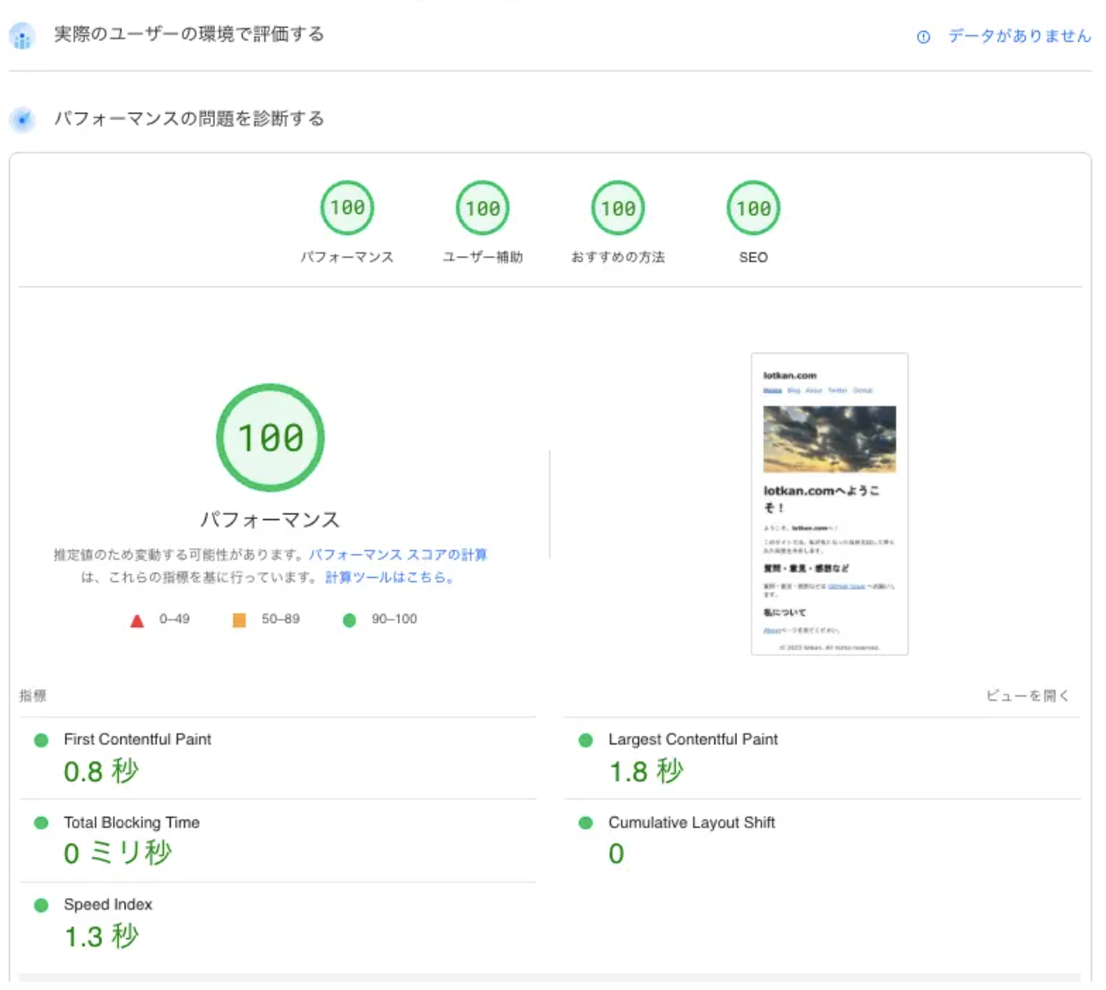Select the おすすめの方法 100 score gauge
Viewport: 1106px width, 990px height.
[618, 207]
